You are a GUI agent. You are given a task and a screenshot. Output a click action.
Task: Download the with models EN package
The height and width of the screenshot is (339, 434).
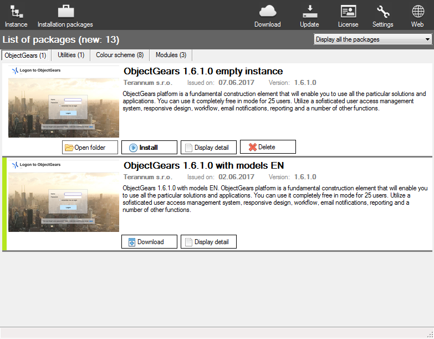[149, 242]
